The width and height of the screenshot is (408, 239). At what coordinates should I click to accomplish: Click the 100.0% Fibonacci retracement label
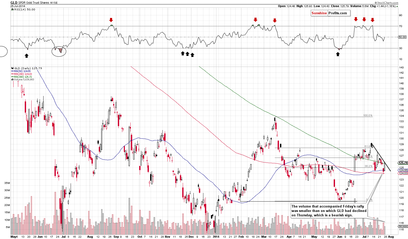point(368,115)
